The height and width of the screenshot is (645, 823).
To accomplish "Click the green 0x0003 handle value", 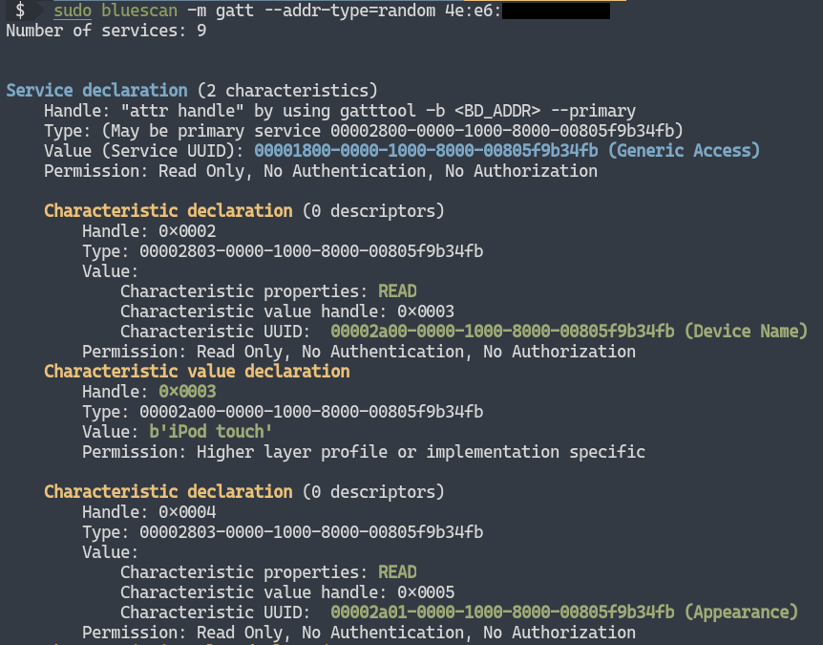I will tap(187, 392).
